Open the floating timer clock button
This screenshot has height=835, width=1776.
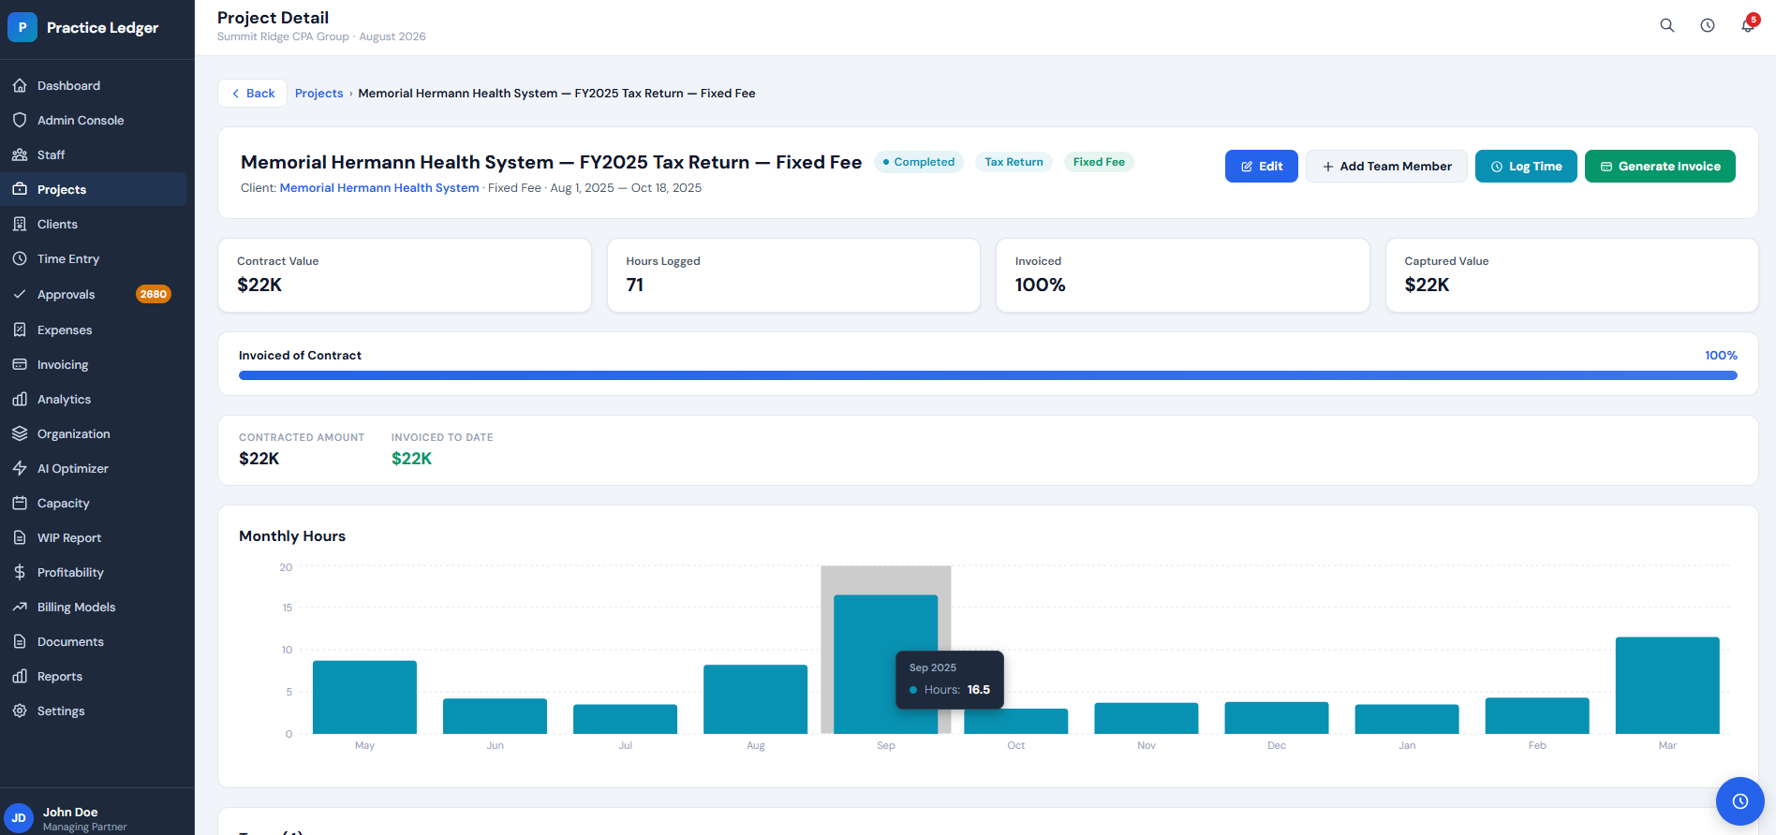click(1739, 801)
